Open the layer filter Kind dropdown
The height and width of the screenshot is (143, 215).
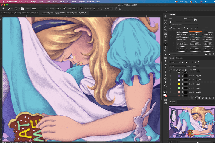click(175, 62)
